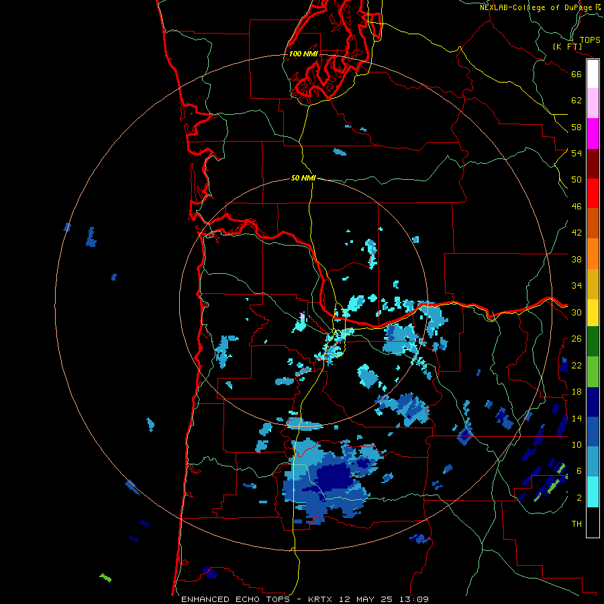The height and width of the screenshot is (604, 604).
Task: Click the 50 legend value
Action: coord(576,180)
